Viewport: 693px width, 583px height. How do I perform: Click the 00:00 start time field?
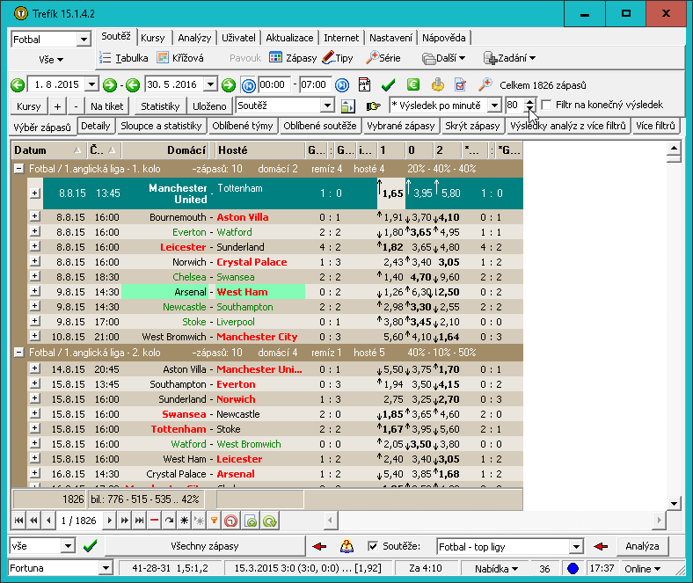coord(274,84)
